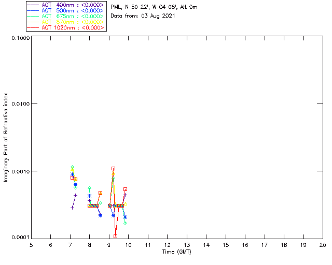Click the y-axis label 0.1000
Screen dimensions: 332x265
coord(20,38)
